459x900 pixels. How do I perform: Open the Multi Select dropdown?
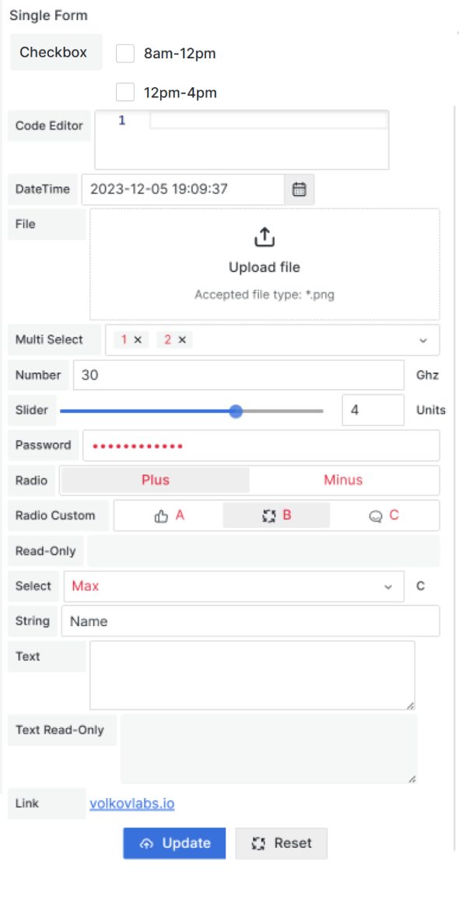pyautogui.click(x=422, y=340)
